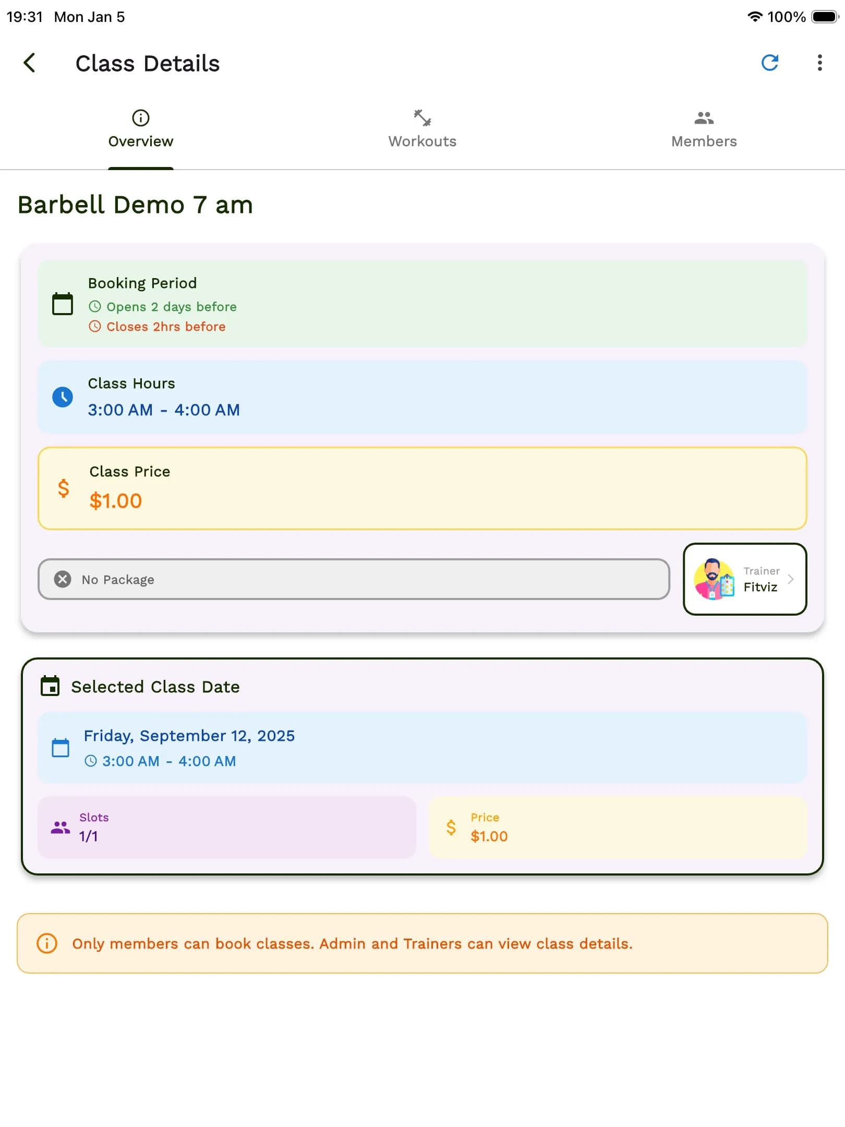Refresh the class details
Viewport: 845px width, 1127px height.
pyautogui.click(x=771, y=63)
